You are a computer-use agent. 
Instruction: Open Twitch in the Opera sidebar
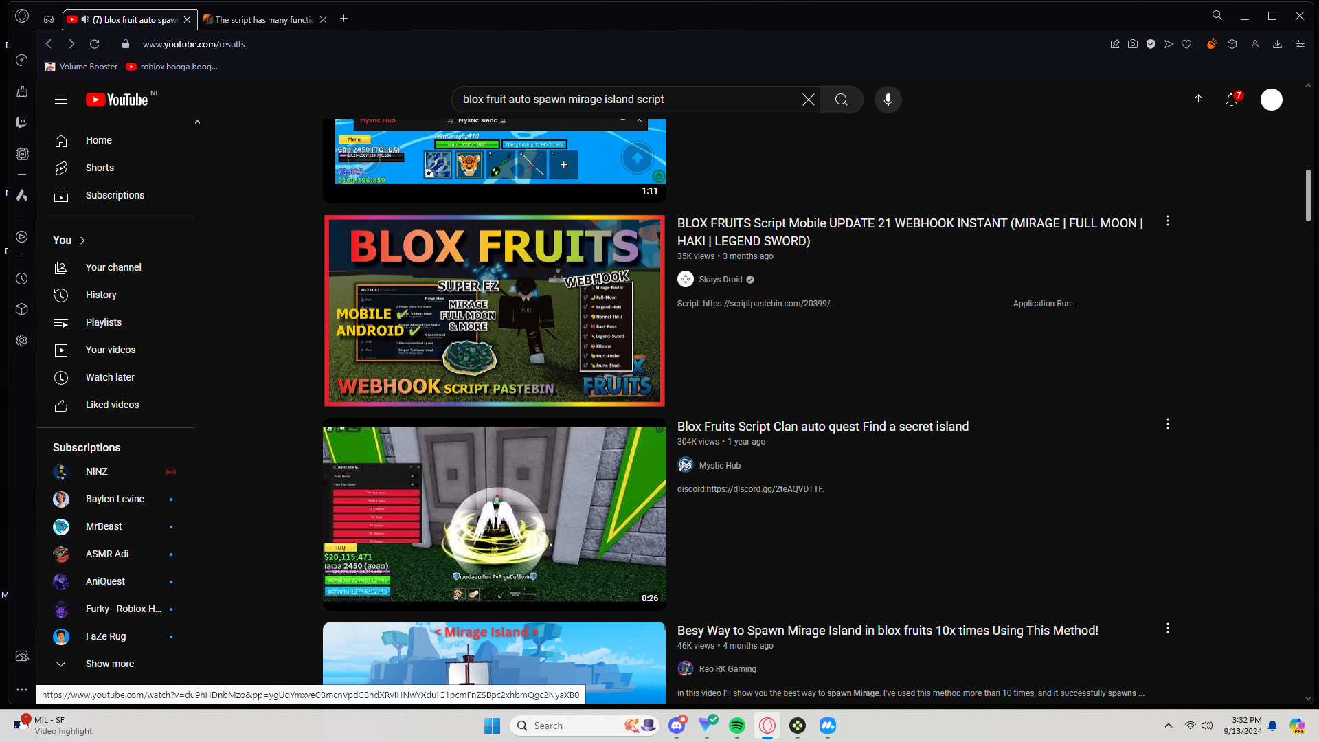(x=22, y=122)
